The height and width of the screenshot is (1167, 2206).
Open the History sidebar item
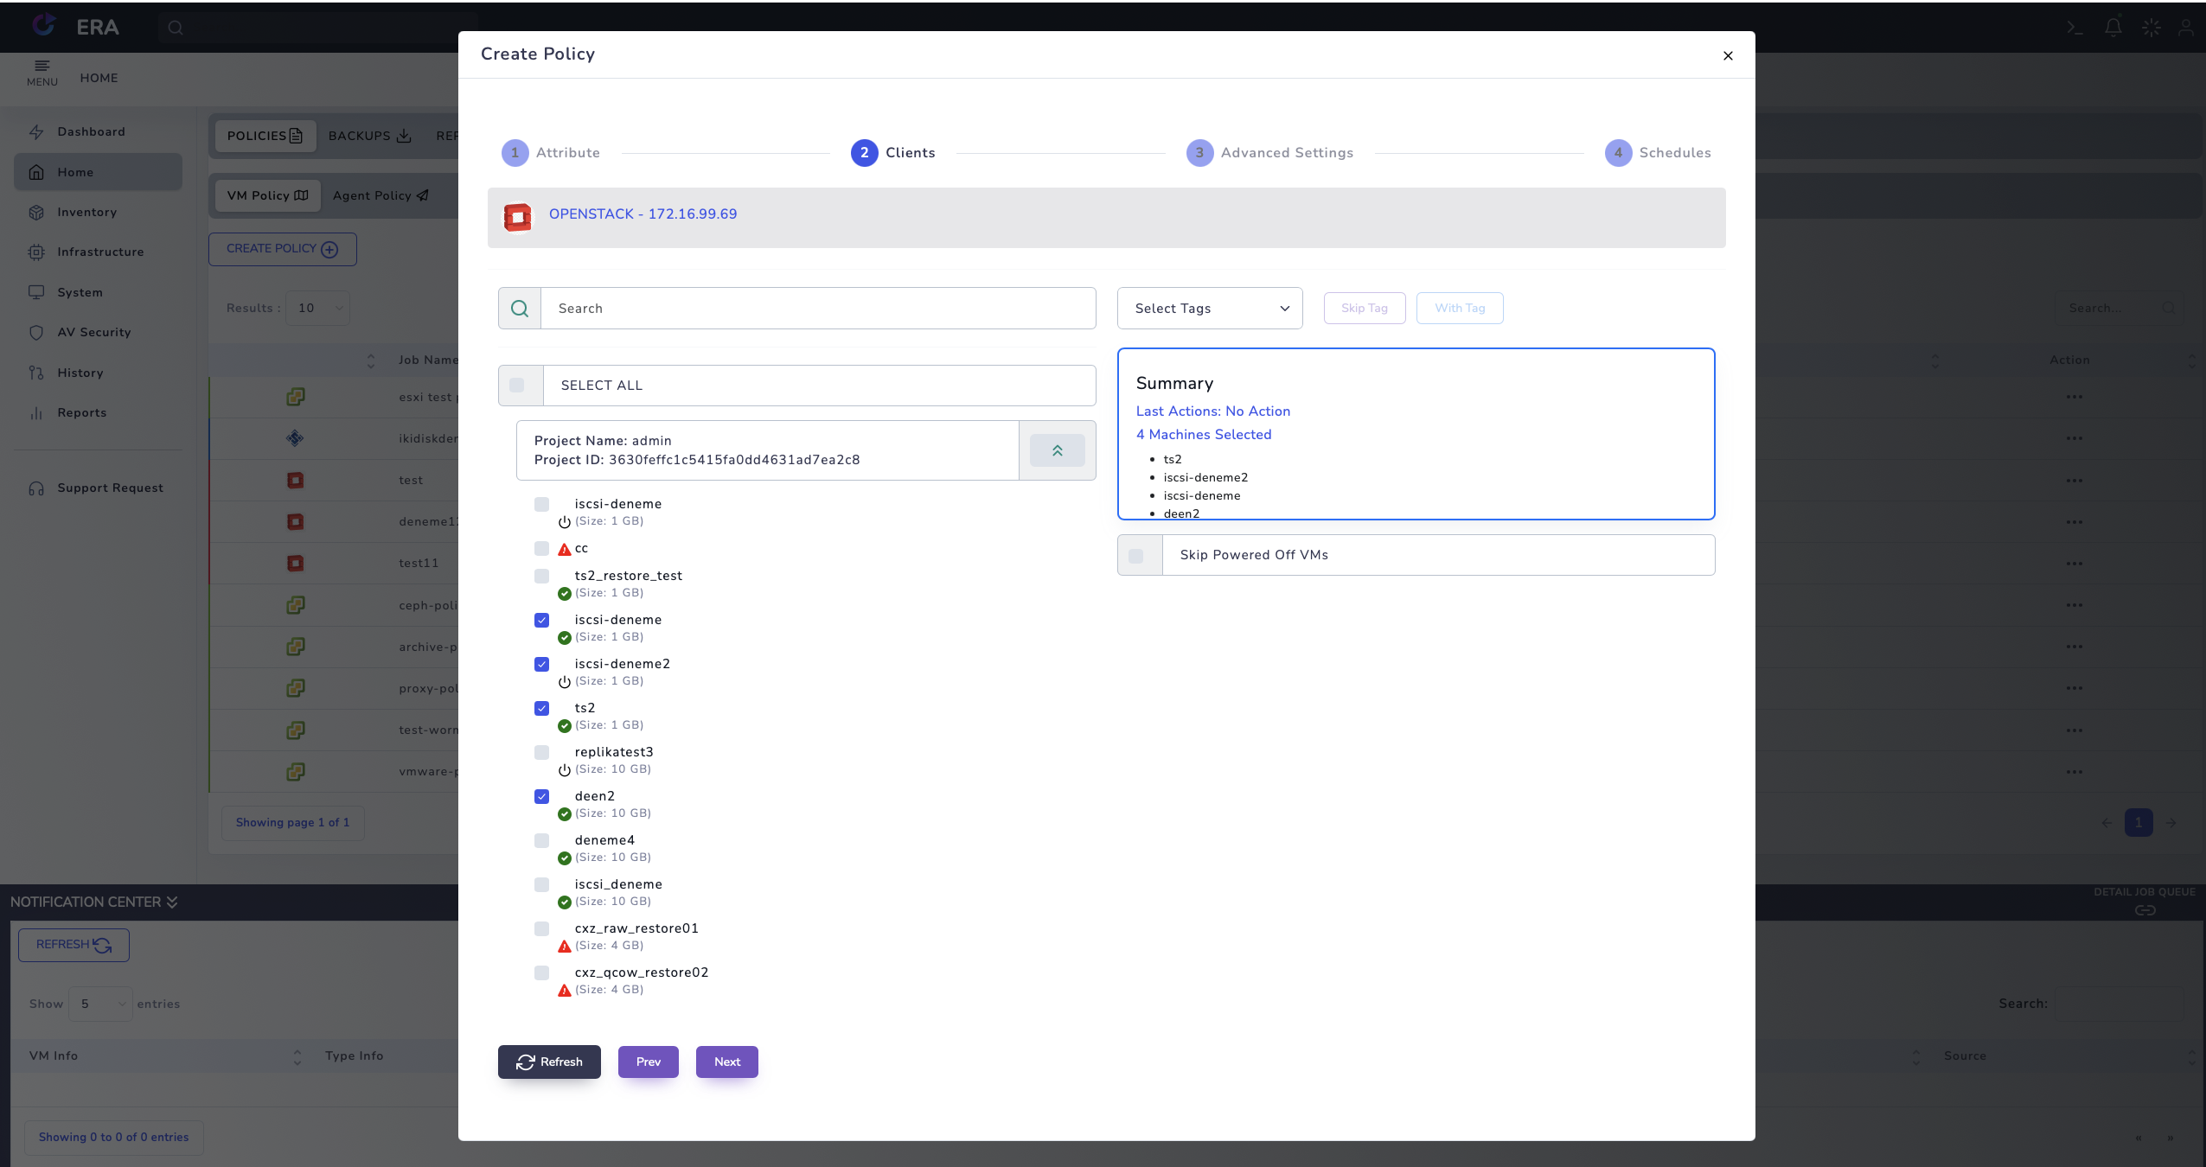click(80, 373)
